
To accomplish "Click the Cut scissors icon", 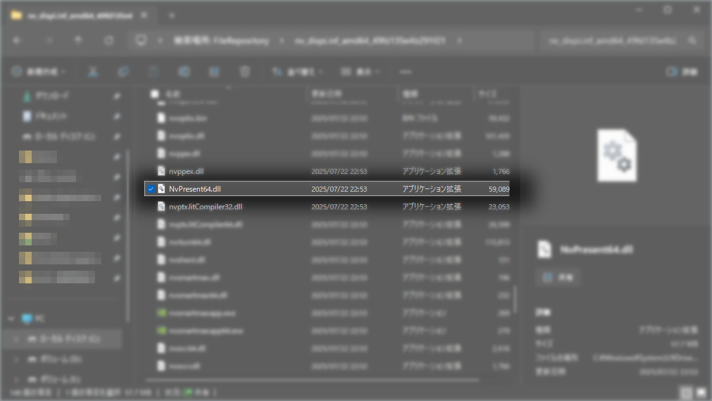I will [93, 71].
